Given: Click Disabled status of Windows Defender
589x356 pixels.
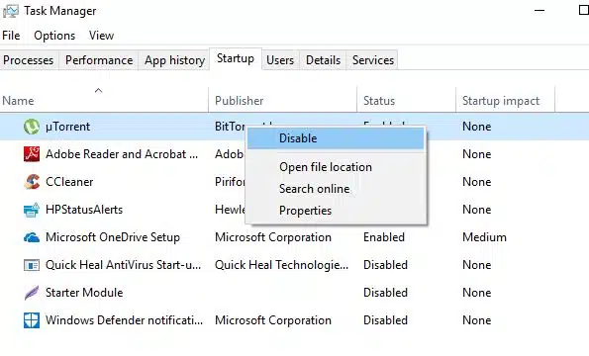Looking at the screenshot, I should click(x=385, y=320).
